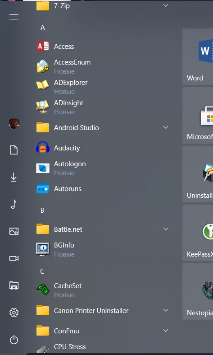The width and height of the screenshot is (213, 355).
Task: Launch the CacheSet icon
Action: [x=43, y=290]
